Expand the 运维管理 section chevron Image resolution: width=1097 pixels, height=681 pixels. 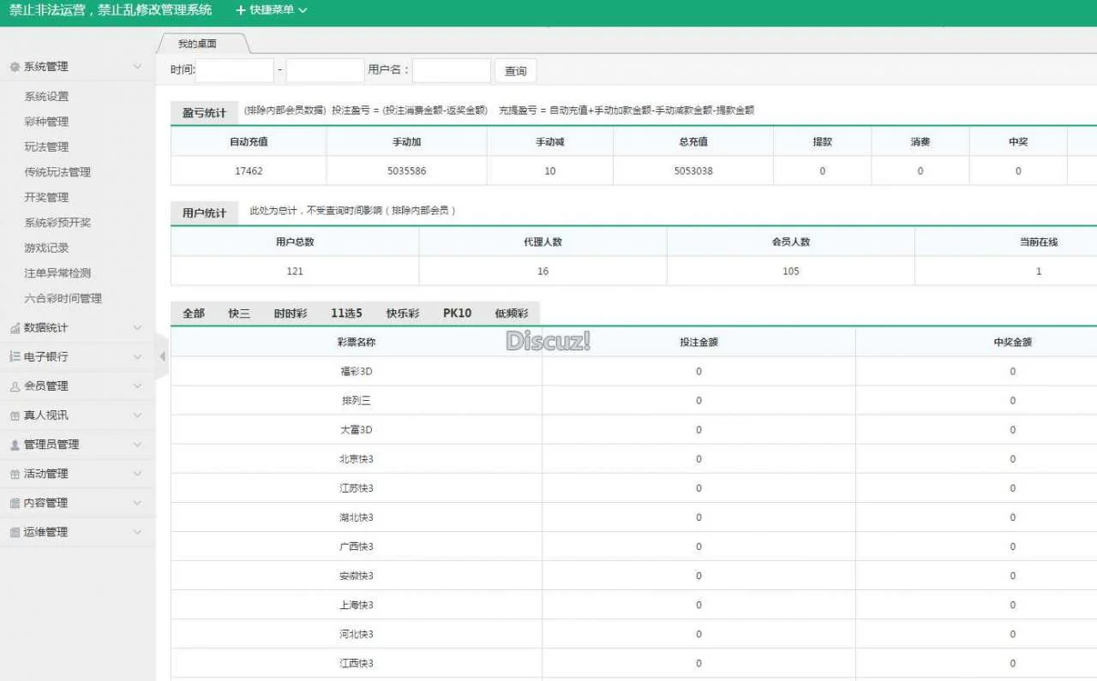138,532
